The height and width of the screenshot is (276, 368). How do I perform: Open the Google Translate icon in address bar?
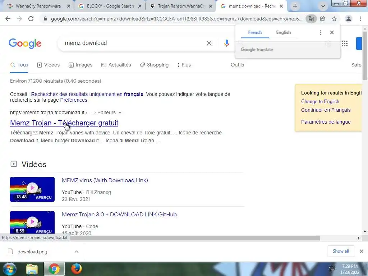point(311,19)
